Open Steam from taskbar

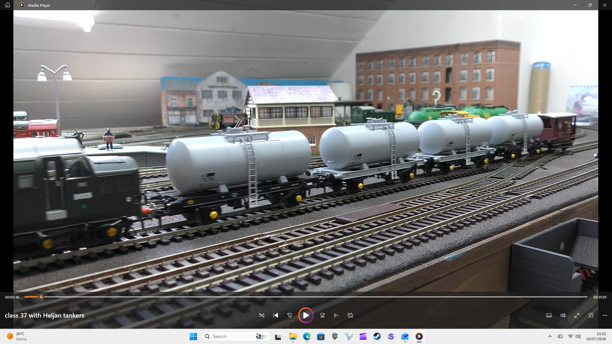tap(377, 336)
